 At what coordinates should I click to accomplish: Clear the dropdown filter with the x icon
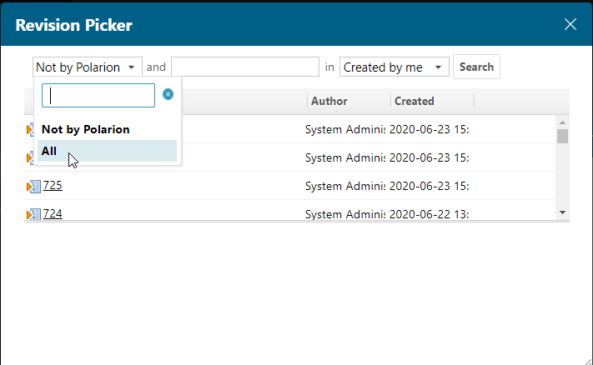[168, 95]
